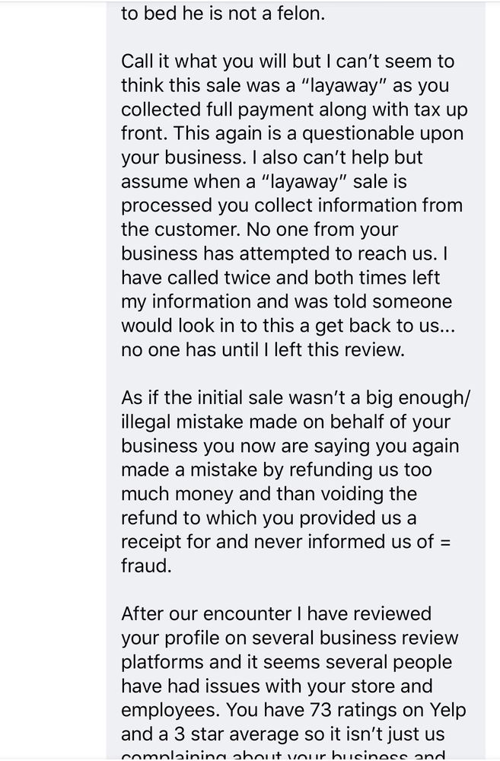This screenshot has width=500, height=761.
Task: Click the phrase "illegal mistake made on behalf of your"
Action: 285,422
